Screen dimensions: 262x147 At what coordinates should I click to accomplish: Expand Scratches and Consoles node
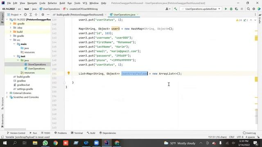[x=7, y=97]
